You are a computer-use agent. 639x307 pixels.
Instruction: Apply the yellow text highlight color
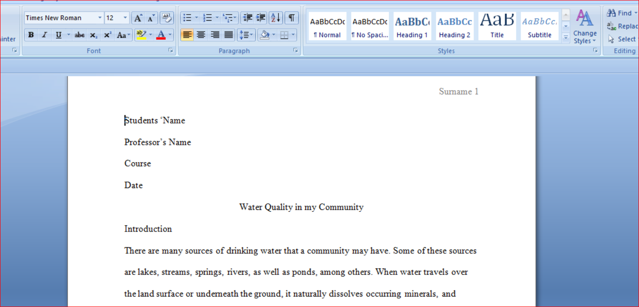[141, 35]
